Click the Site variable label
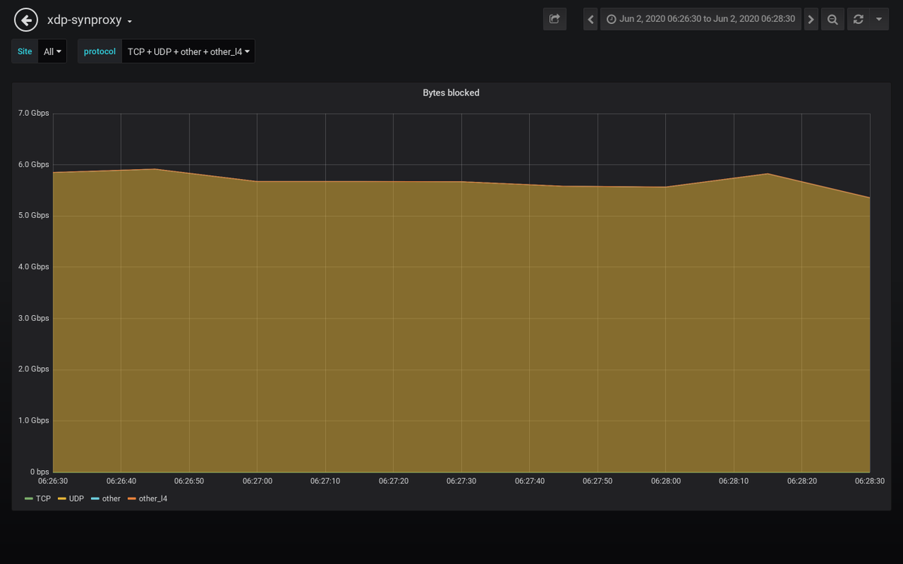This screenshot has height=564, width=903. pos(24,51)
